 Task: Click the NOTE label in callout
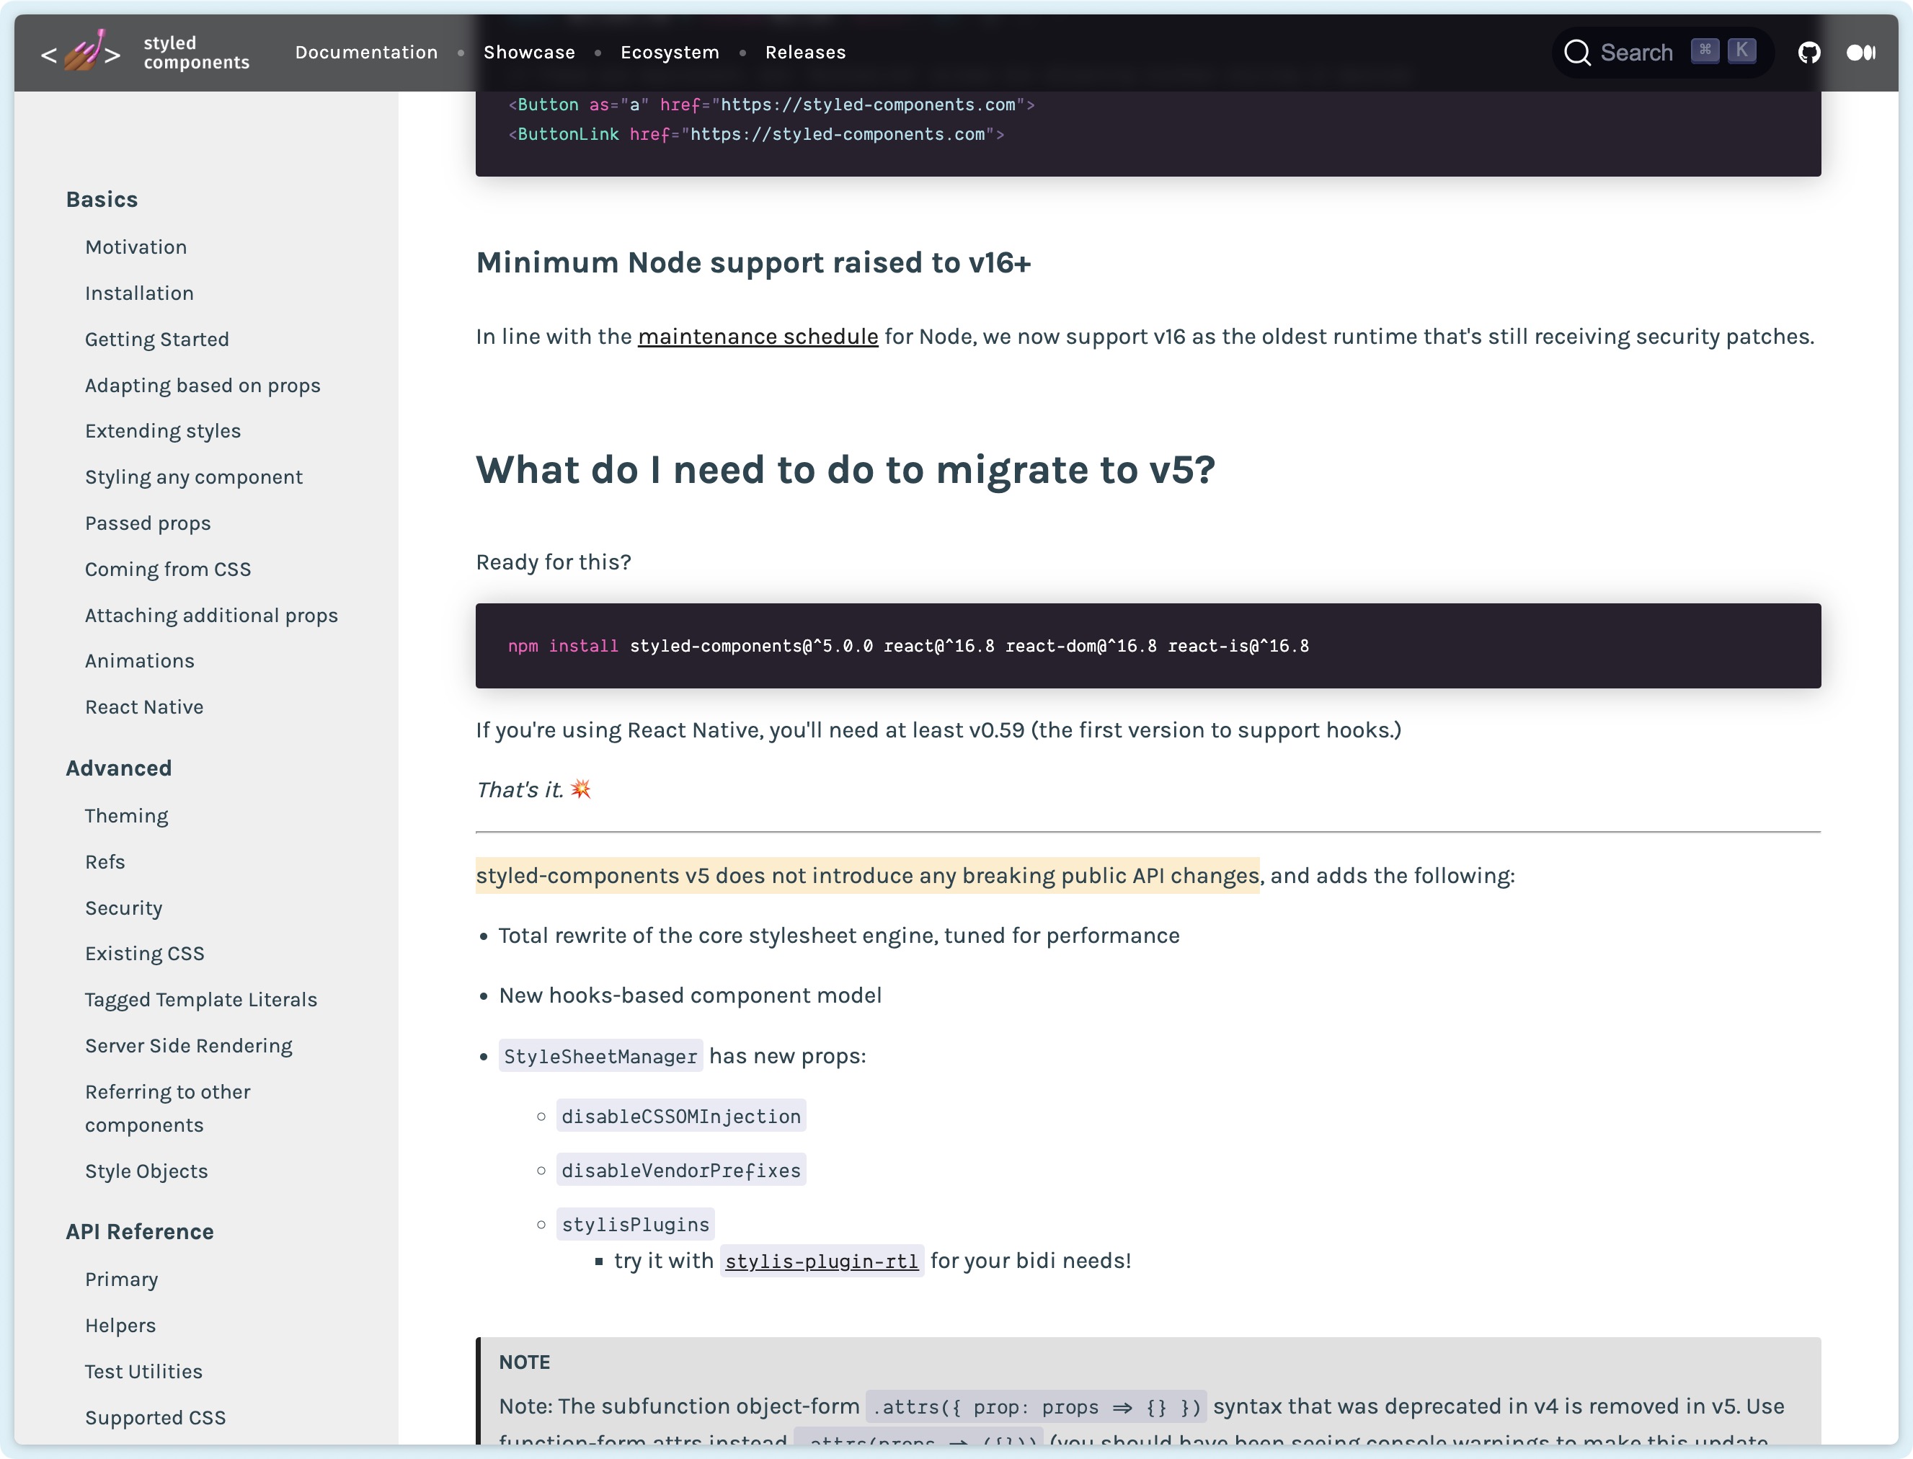[523, 1362]
